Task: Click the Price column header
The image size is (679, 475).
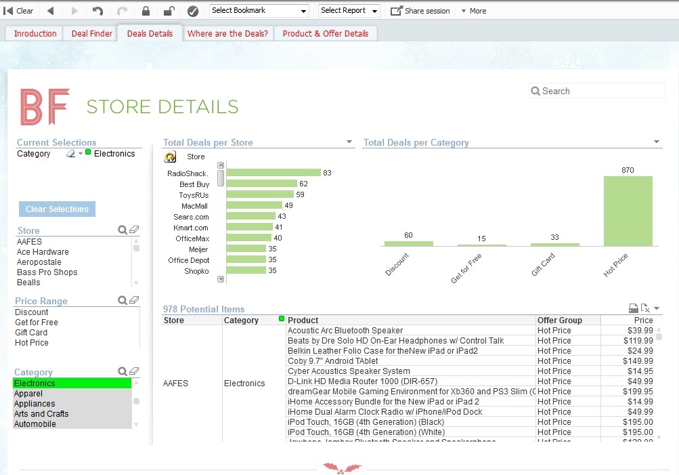Action: pos(627,321)
